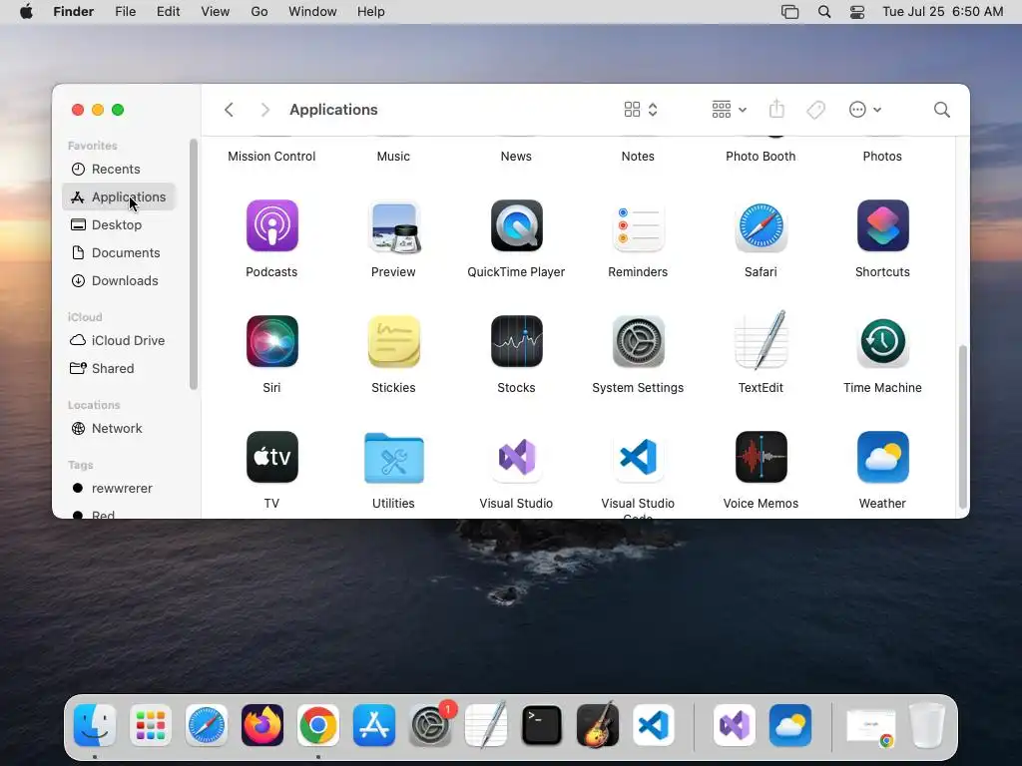Select the Voice Memos app icon
Viewport: 1022px width, 766px height.
(761, 457)
